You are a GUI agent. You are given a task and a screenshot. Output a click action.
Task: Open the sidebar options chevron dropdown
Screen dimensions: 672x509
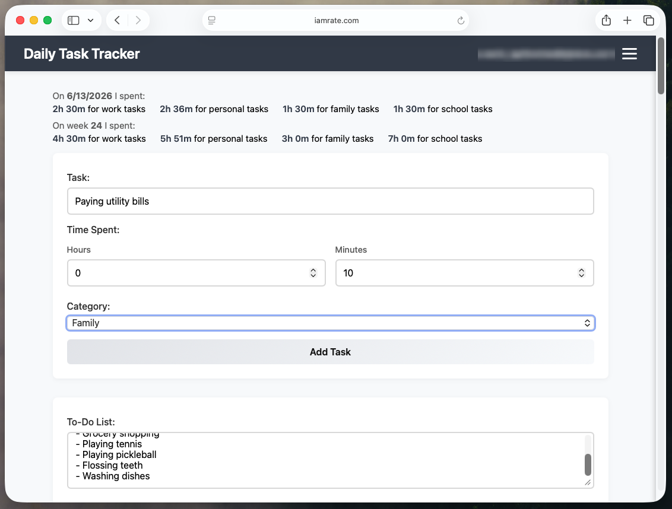90,20
